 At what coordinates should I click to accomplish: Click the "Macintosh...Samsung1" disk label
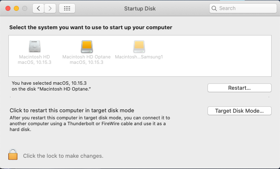click(139, 57)
